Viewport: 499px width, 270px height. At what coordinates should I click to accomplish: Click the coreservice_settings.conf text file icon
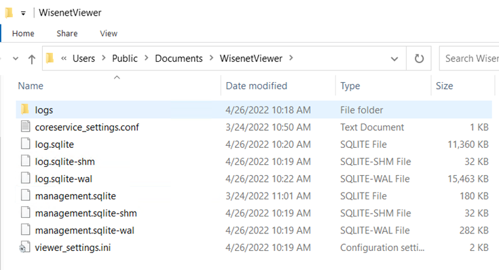(x=26, y=127)
